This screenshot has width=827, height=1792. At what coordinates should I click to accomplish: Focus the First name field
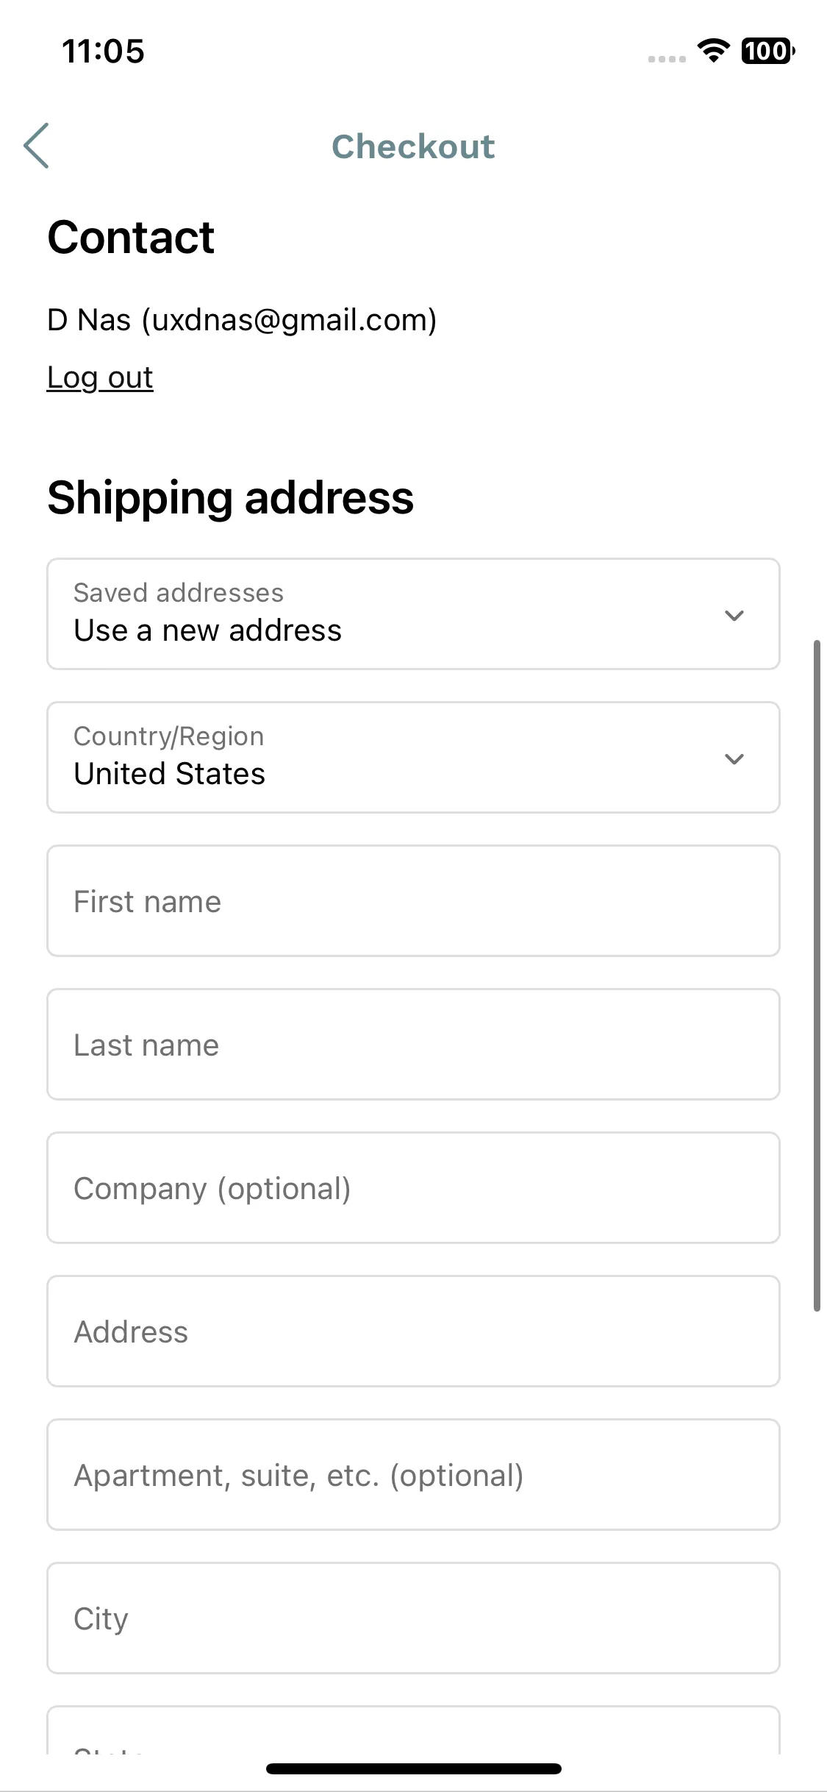pyautogui.click(x=413, y=901)
